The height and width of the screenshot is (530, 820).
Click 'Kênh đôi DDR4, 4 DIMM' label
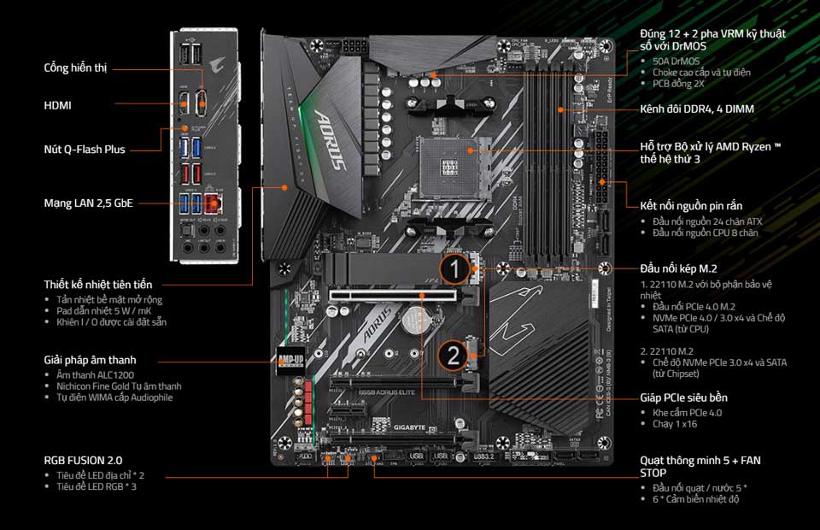pos(697,109)
